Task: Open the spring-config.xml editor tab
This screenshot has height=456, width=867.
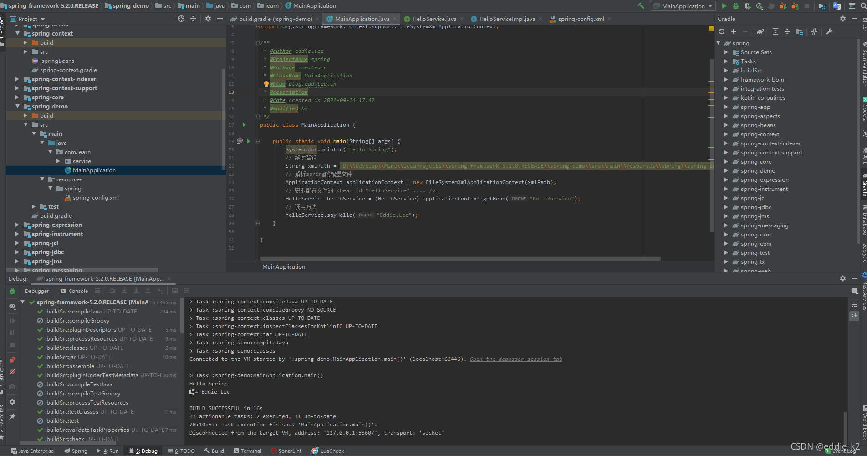Action: pos(581,19)
